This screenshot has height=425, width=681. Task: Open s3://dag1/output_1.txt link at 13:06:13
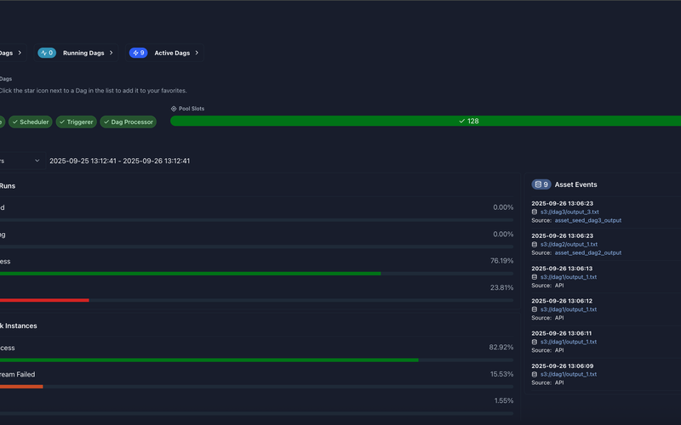tap(569, 277)
